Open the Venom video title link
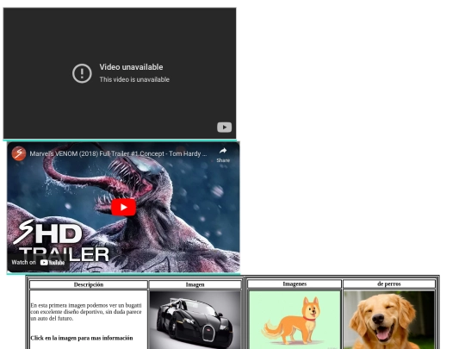The width and height of the screenshot is (465, 349). point(118,153)
